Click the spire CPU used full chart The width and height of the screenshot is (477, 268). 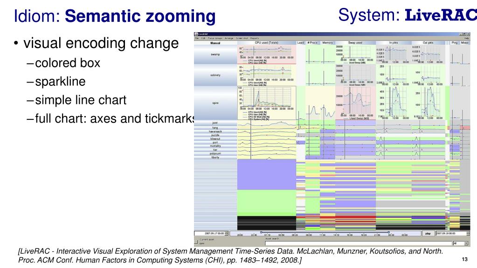click(267, 103)
